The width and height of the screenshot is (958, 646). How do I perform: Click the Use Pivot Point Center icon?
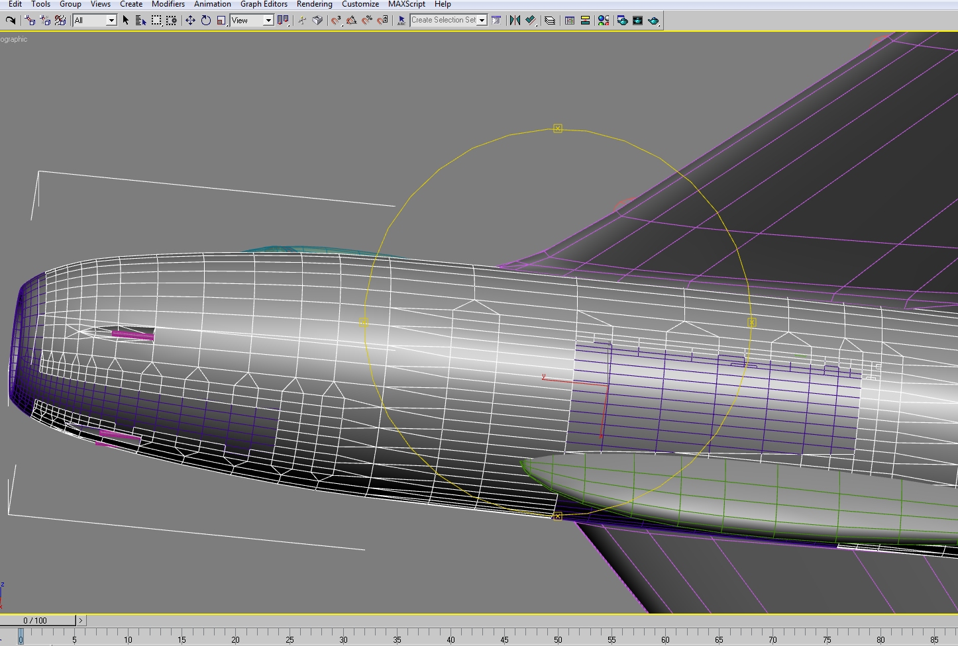[283, 21]
